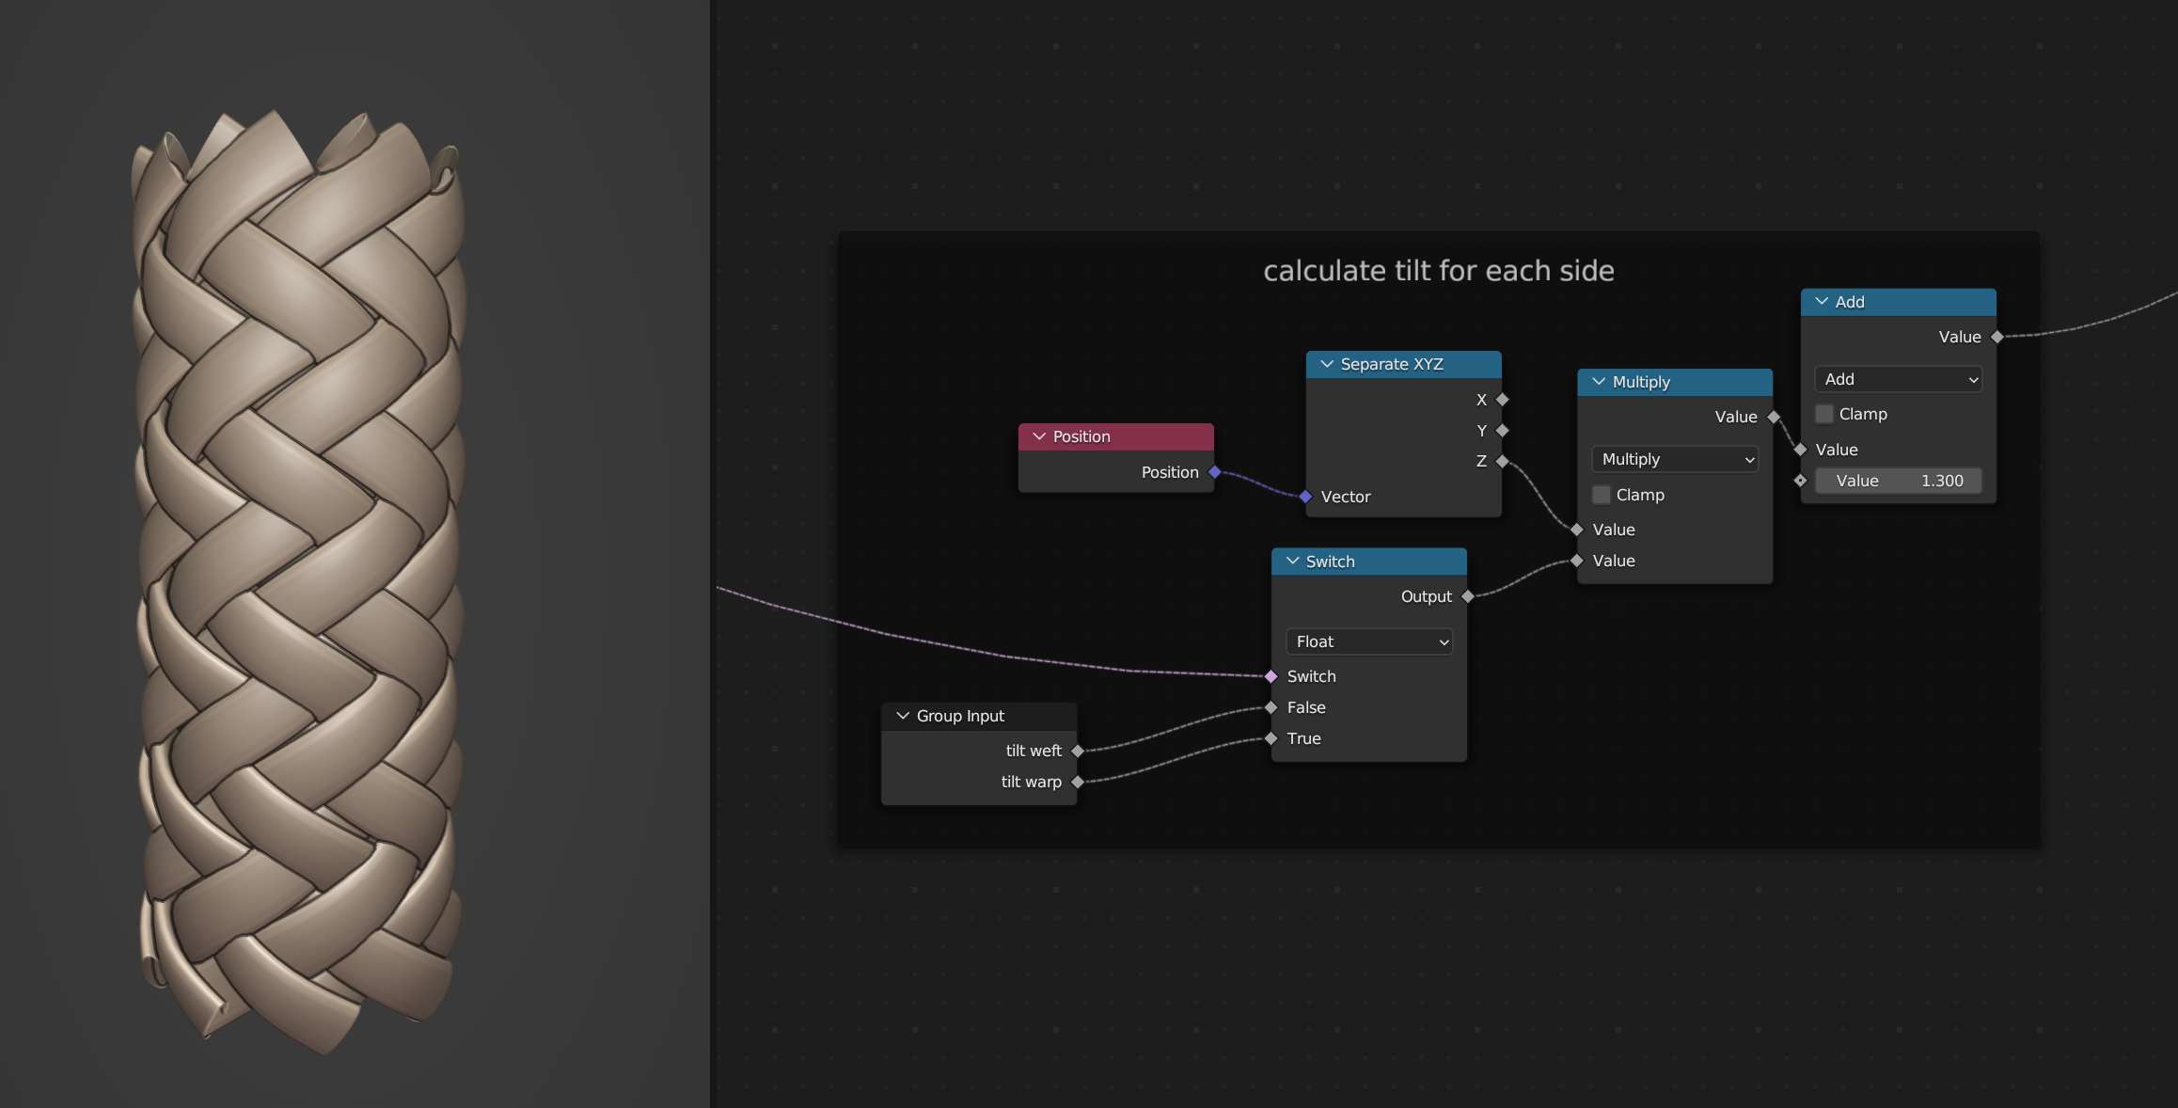Screen dimensions: 2178x1108
Task: Click the 'tilt weft' label
Action: click(x=1034, y=751)
